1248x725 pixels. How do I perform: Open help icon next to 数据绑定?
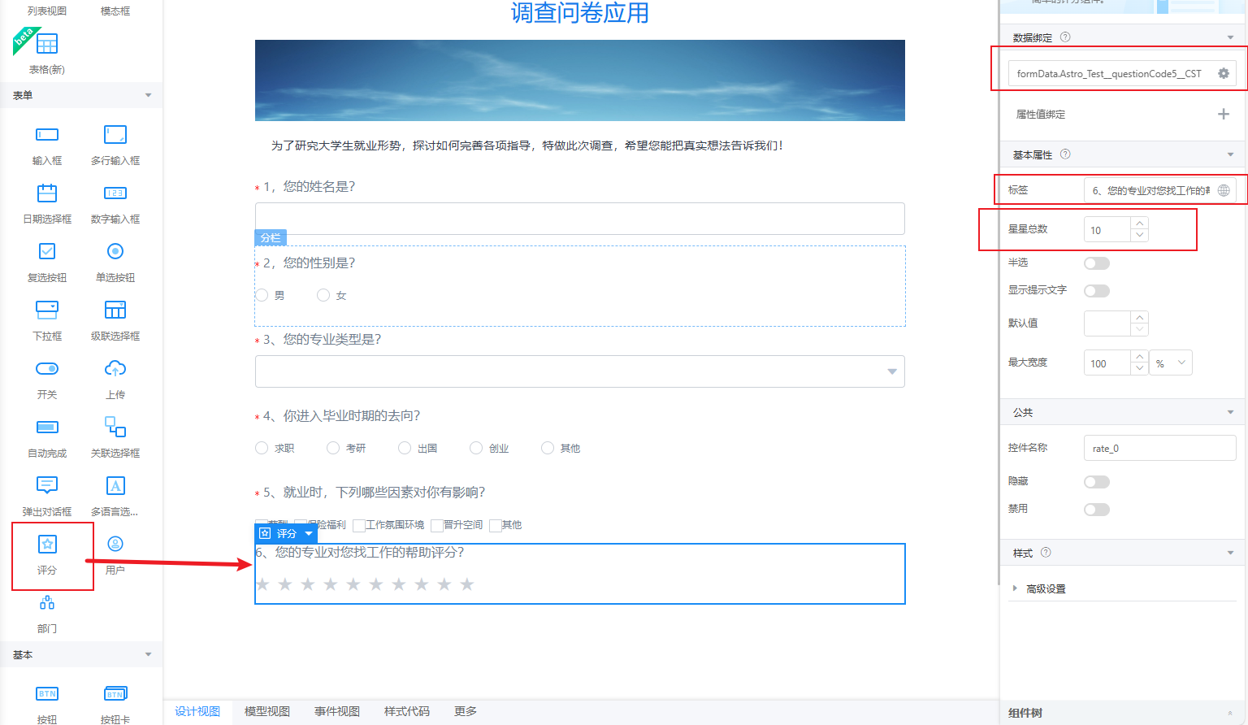[1065, 37]
